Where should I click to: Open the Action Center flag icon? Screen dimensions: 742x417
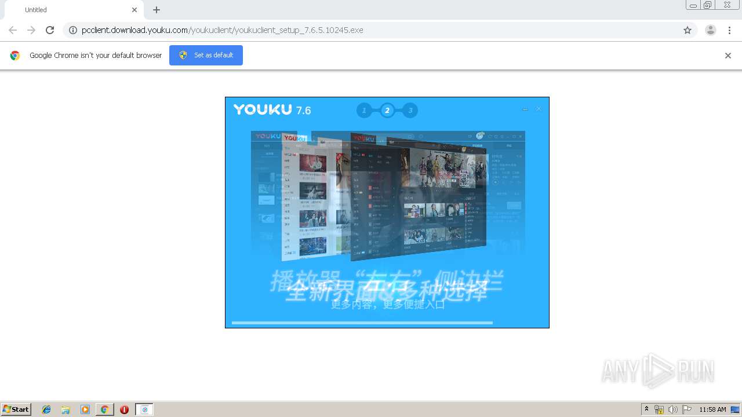coord(687,409)
